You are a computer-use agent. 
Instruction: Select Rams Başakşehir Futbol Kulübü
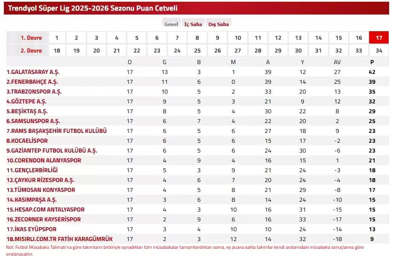[x=56, y=131]
